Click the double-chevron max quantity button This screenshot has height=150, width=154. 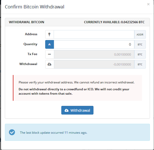pos(50,44)
